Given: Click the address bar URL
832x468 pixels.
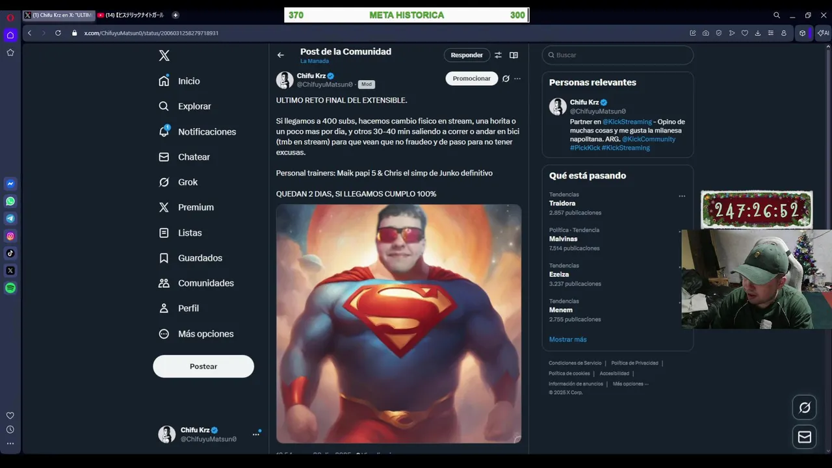Looking at the screenshot, I should pos(151,33).
